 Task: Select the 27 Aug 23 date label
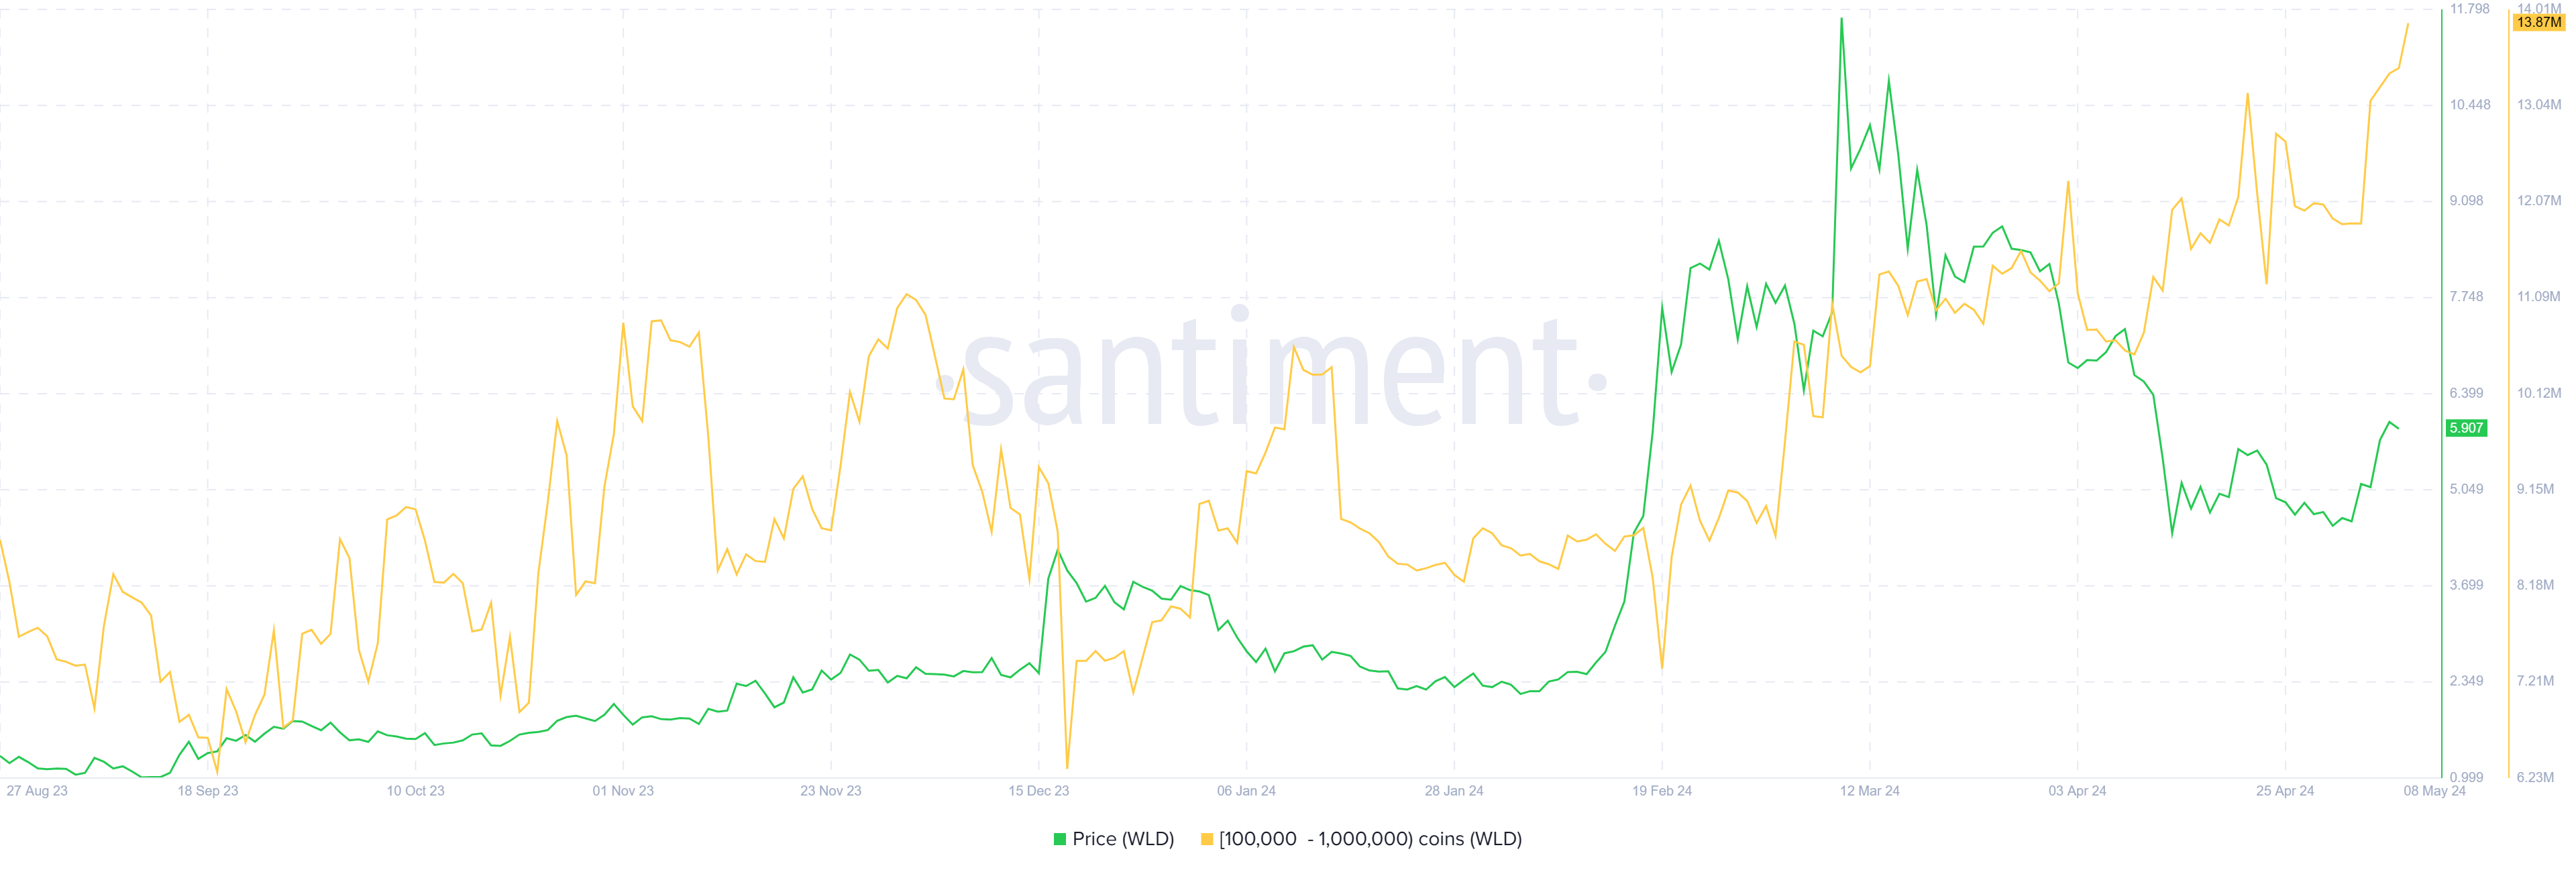click(x=37, y=791)
